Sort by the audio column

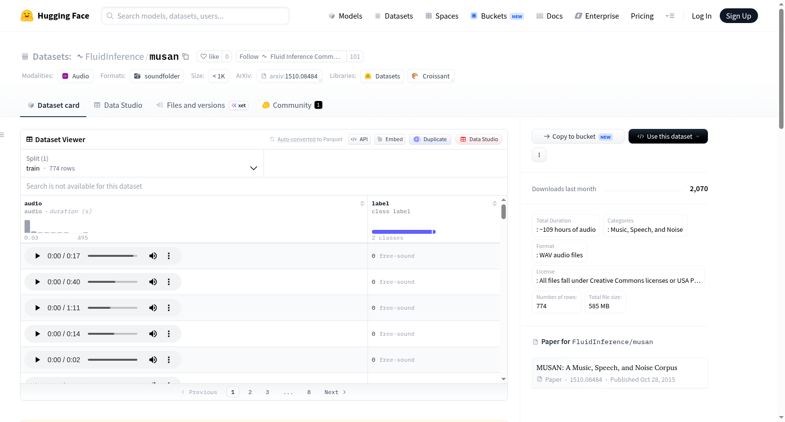(362, 203)
